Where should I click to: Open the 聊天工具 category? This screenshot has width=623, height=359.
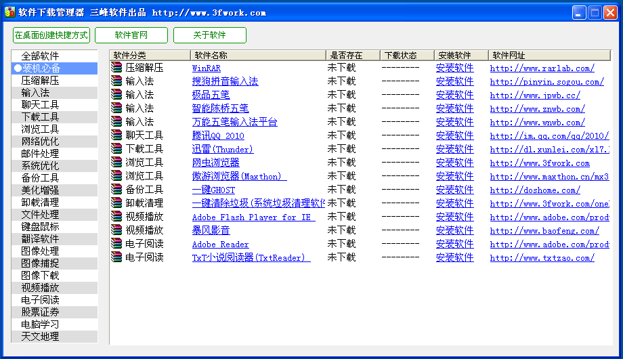click(40, 105)
